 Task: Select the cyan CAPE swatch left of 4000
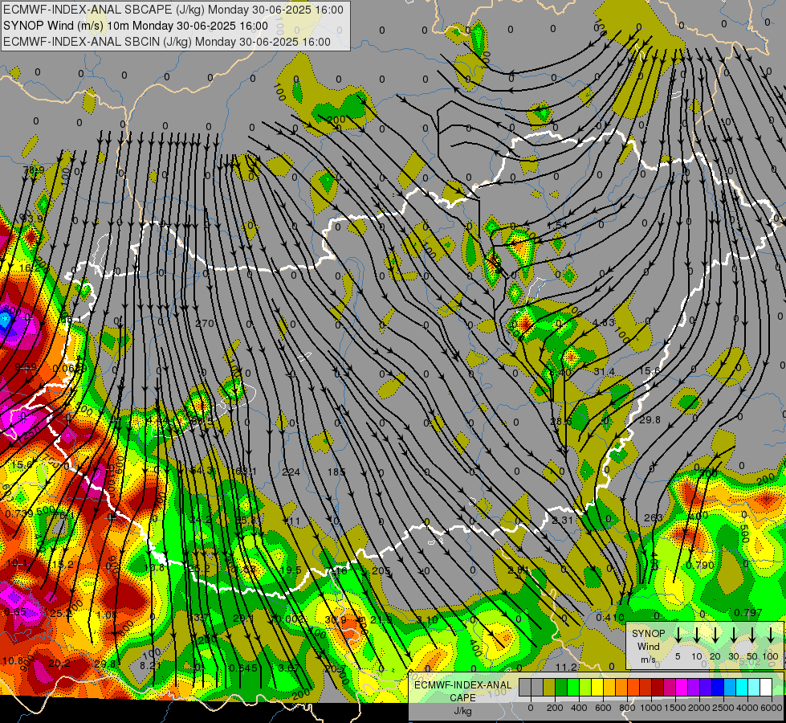click(x=742, y=688)
